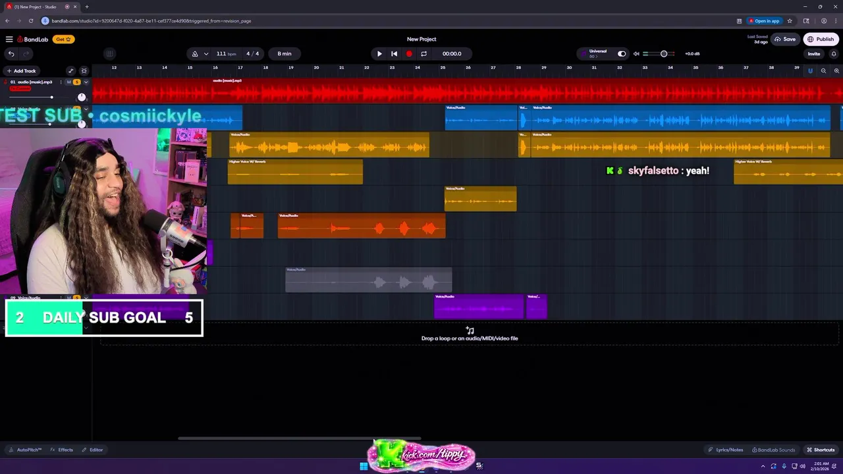Screen dimensions: 843x474
Task: Expand track 01 options chevron
Action: click(86, 82)
